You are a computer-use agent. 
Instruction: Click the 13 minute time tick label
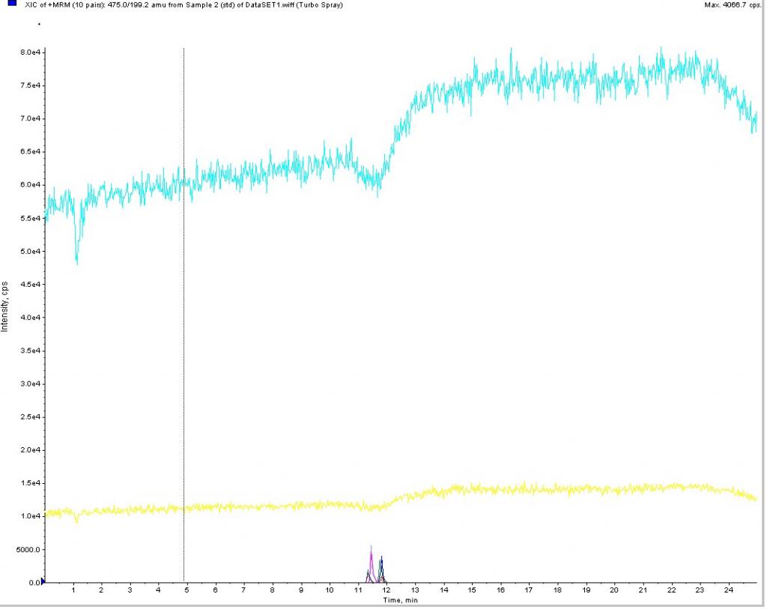click(x=415, y=590)
